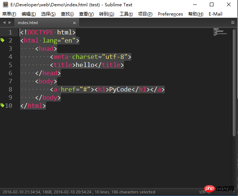Click the bookmark tag icon on line 2
Viewport: 238px width, 196px height.
click(3, 40)
